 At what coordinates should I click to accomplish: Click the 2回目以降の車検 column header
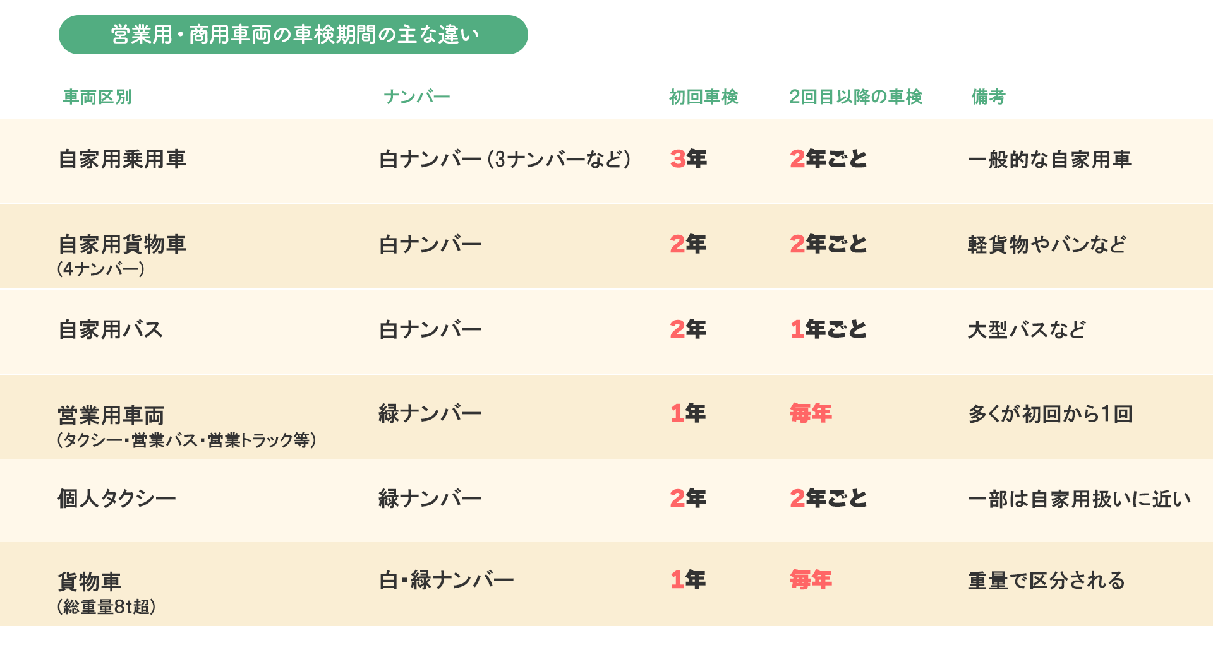856,97
